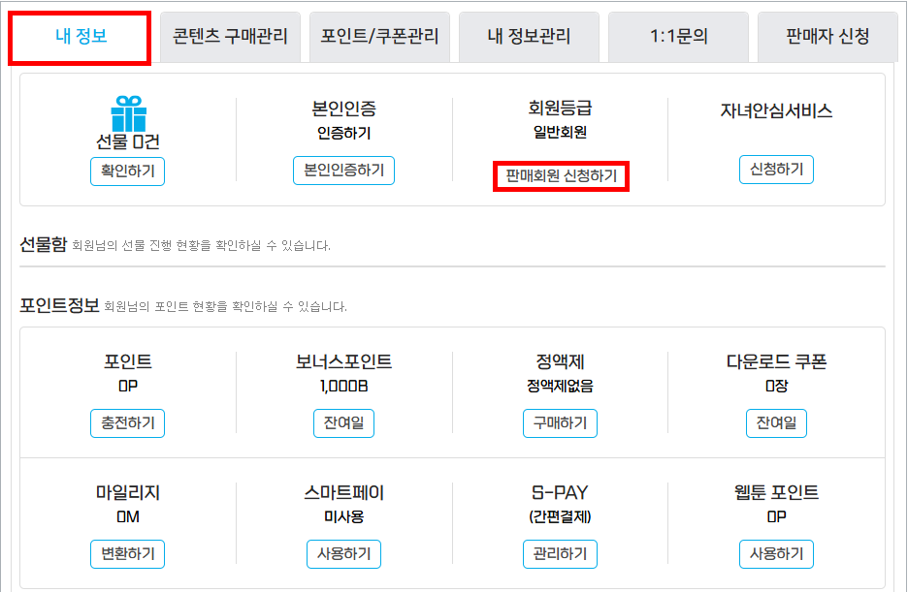Click the blue gift box icon

pyautogui.click(x=128, y=114)
